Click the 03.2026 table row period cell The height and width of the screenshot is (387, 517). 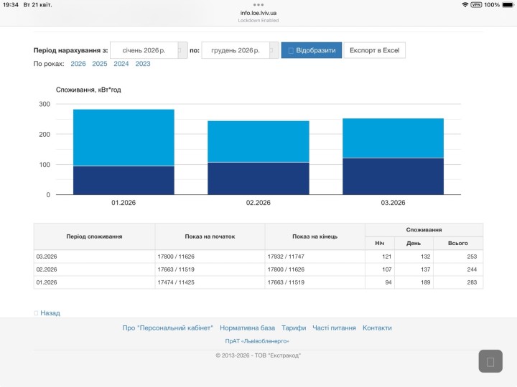[94, 257]
